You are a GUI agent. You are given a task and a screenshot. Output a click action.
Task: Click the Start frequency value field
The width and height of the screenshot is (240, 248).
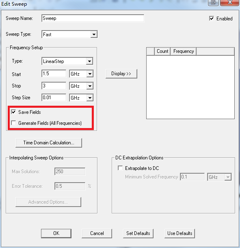click(54, 74)
